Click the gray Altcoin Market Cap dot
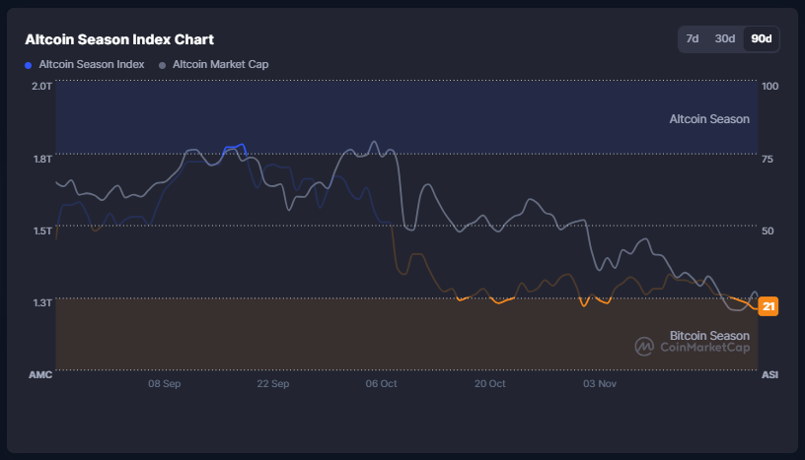This screenshot has height=460, width=805. (x=163, y=65)
